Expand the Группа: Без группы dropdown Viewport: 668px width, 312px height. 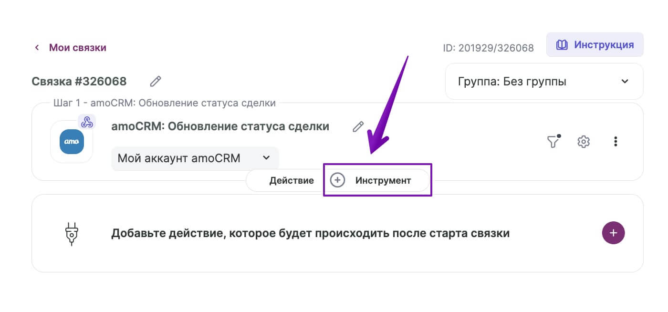pyautogui.click(x=544, y=82)
